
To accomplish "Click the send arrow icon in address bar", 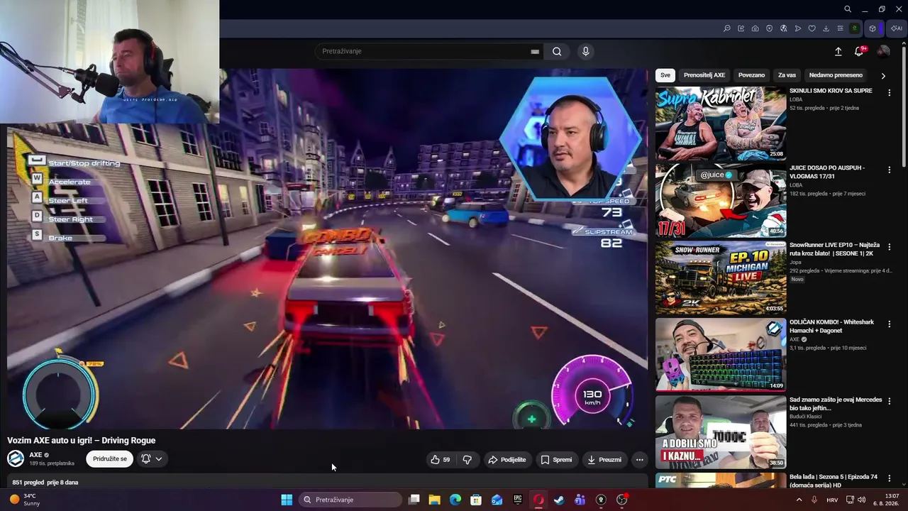I will click(798, 28).
